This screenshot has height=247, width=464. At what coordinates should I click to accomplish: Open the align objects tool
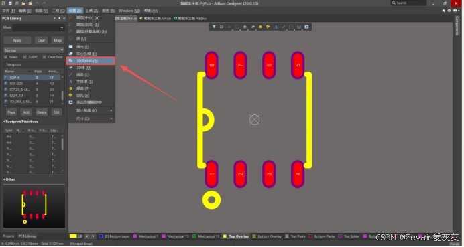245,27
